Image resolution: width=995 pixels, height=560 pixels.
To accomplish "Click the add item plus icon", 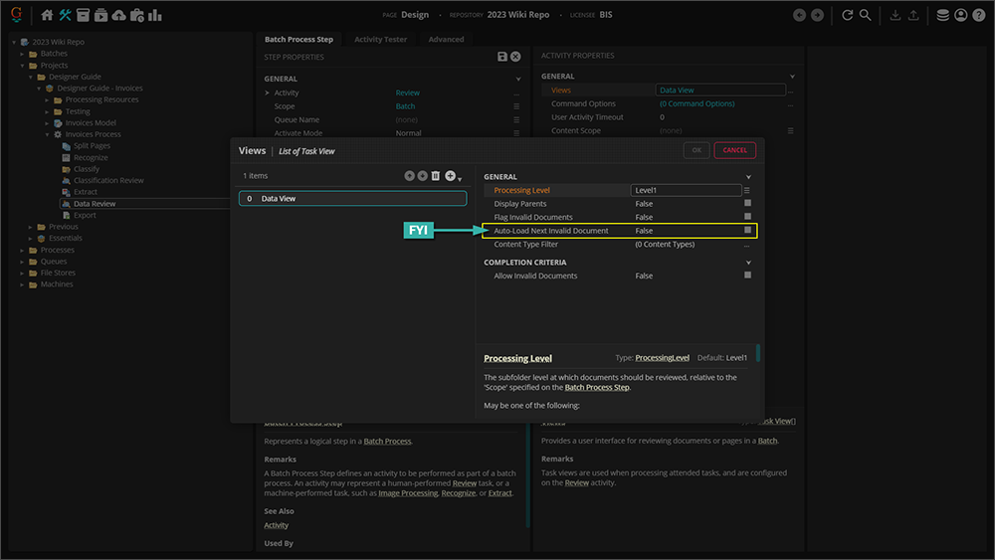I will tap(450, 176).
